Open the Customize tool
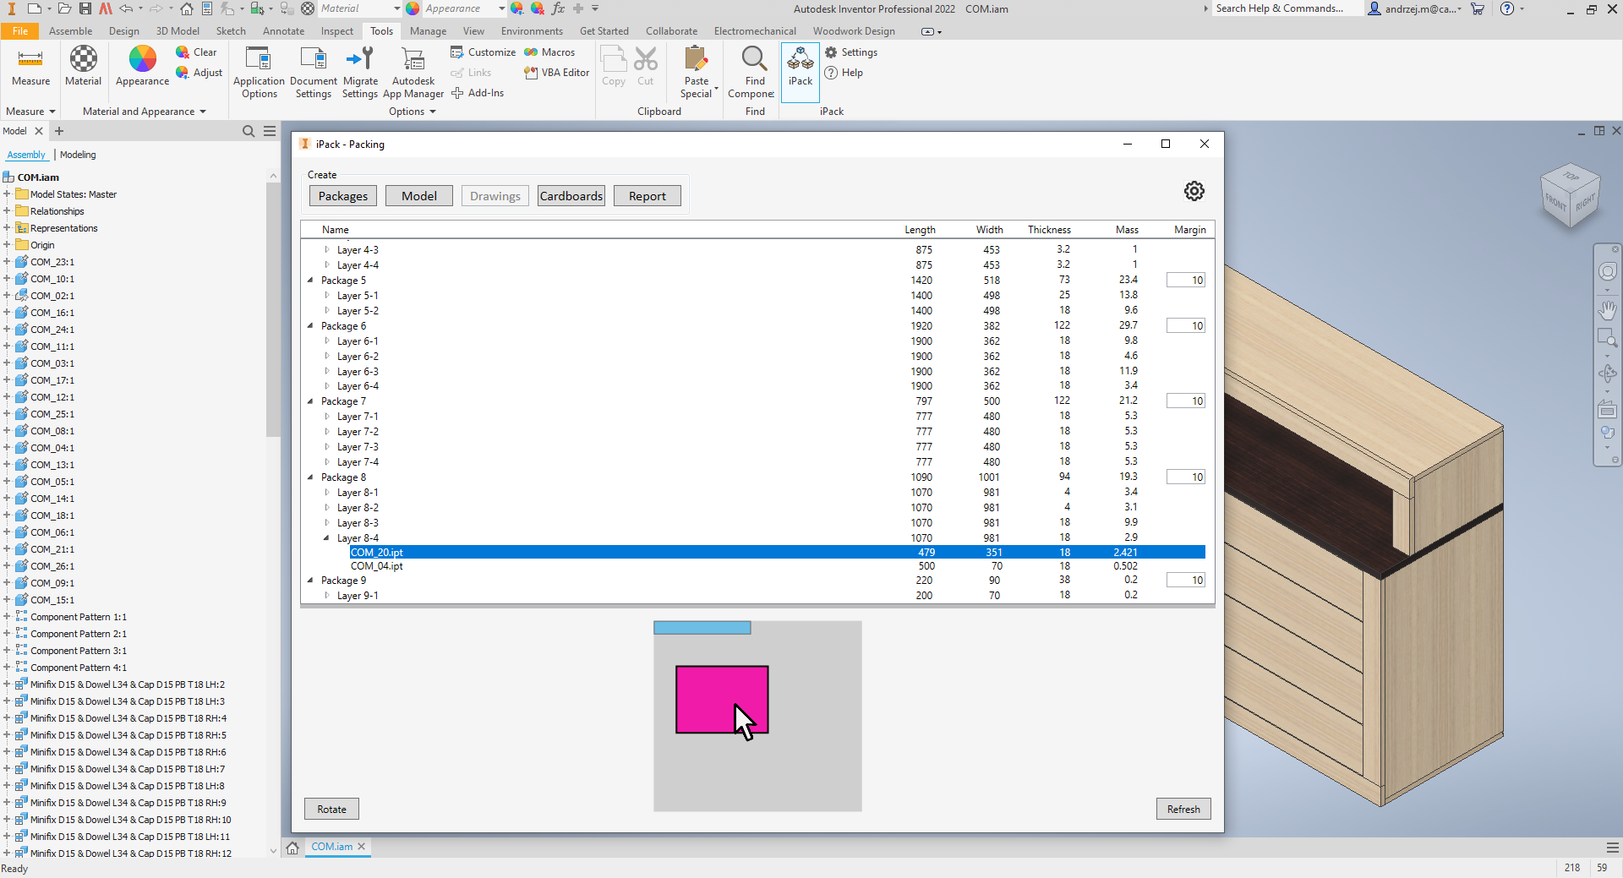Screen dimensions: 1623x878 [483, 52]
